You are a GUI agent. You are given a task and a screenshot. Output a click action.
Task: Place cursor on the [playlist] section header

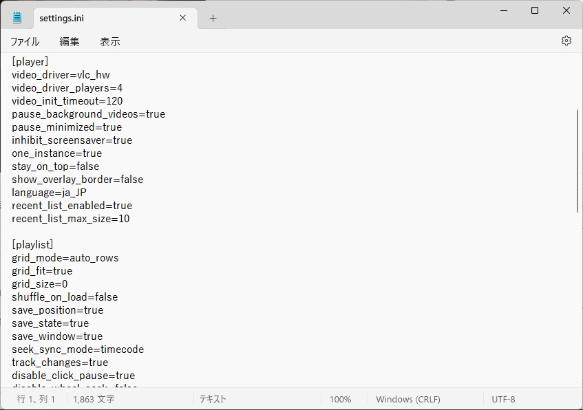click(32, 245)
